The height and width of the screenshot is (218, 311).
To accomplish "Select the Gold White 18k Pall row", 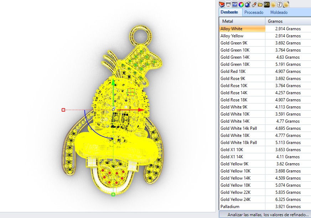I will [265, 143].
